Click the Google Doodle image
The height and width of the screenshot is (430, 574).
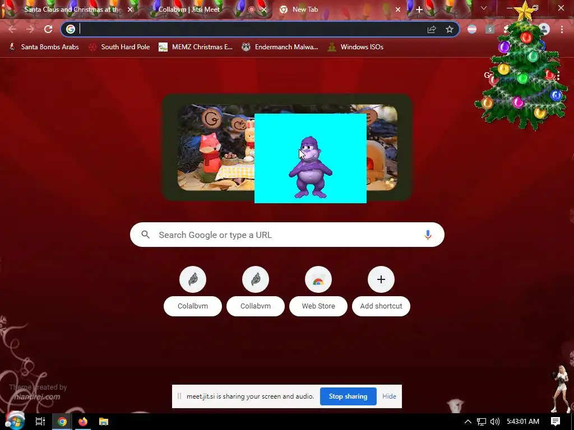(x=216, y=148)
